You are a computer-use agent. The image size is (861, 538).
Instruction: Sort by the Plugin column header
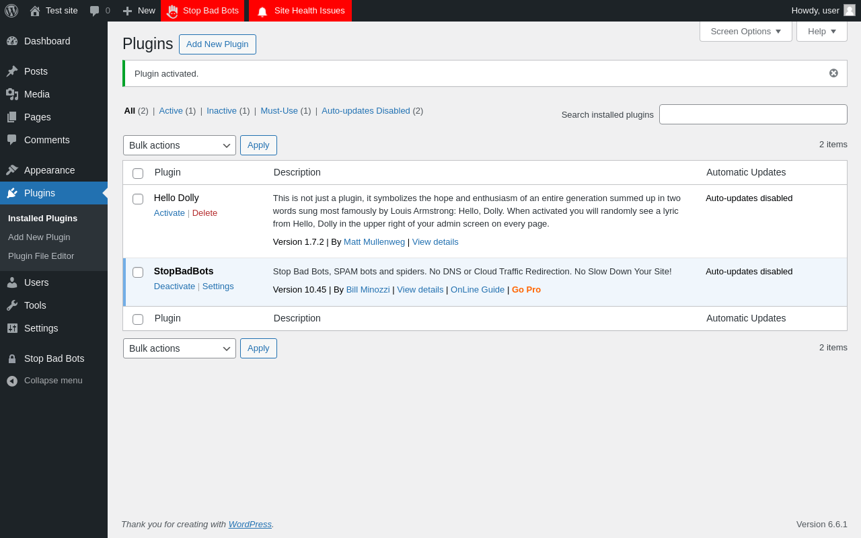tap(167, 172)
